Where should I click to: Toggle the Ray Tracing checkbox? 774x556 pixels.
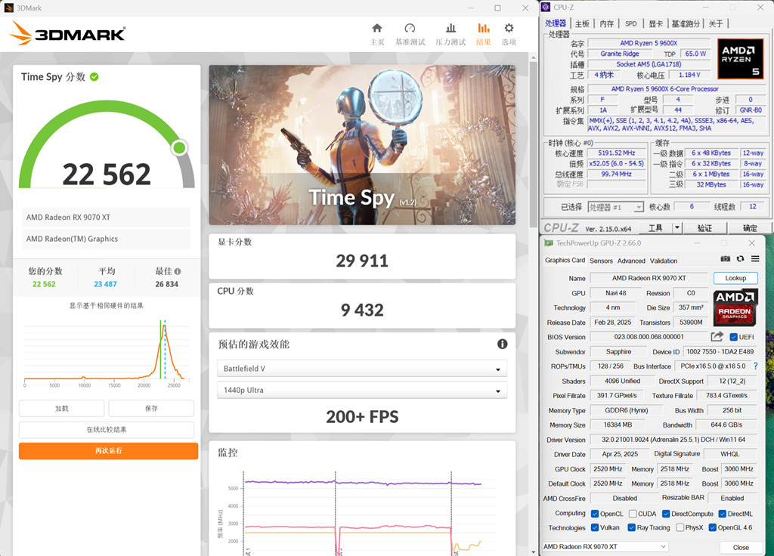click(x=631, y=527)
